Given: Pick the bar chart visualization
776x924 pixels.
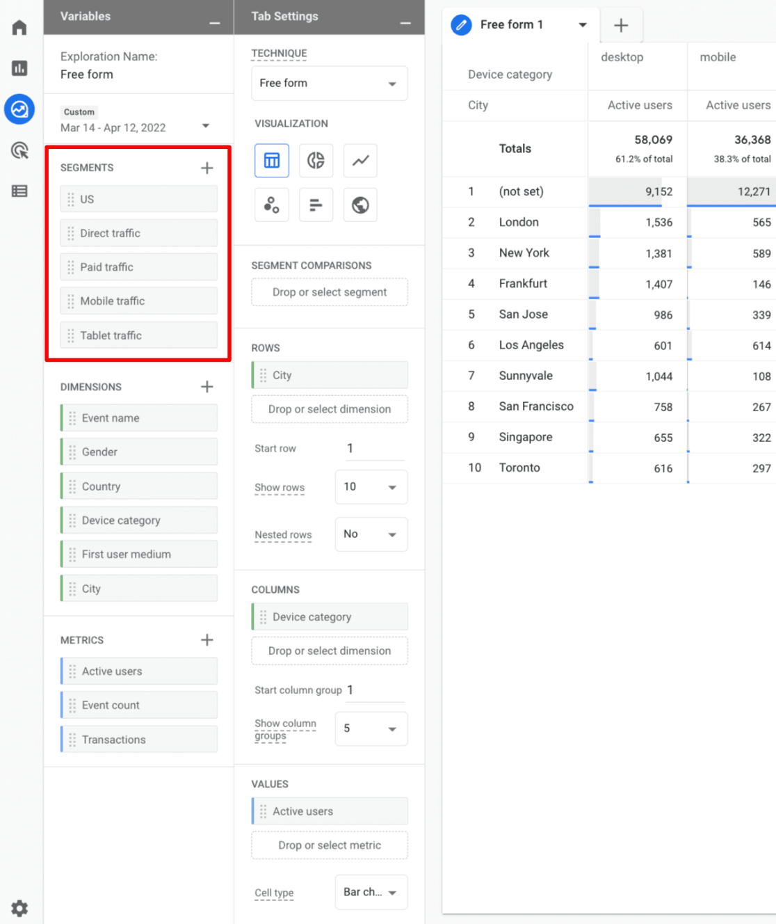Looking at the screenshot, I should pyautogui.click(x=316, y=205).
